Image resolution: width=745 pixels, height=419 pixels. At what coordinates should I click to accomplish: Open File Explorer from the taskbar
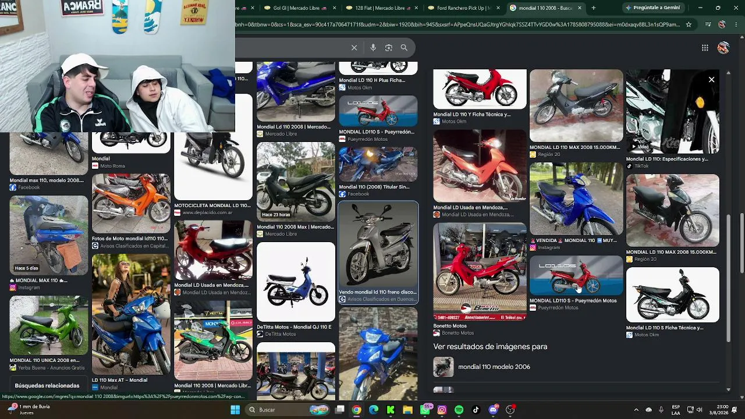(408, 410)
